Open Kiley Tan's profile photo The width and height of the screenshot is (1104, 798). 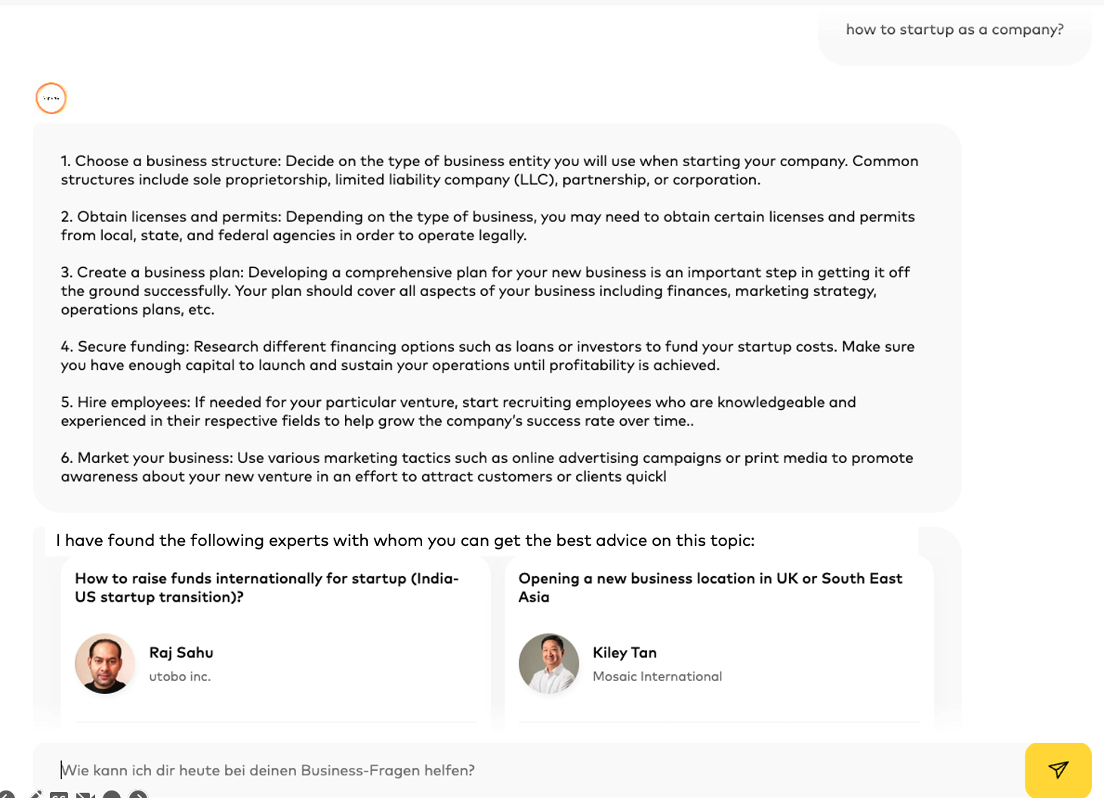click(x=549, y=664)
